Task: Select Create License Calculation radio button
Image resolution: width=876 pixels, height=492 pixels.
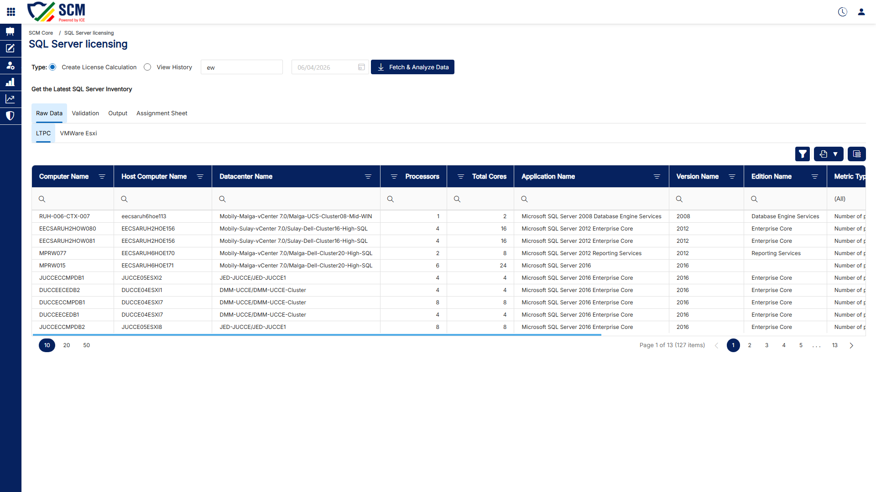Action: pyautogui.click(x=53, y=67)
